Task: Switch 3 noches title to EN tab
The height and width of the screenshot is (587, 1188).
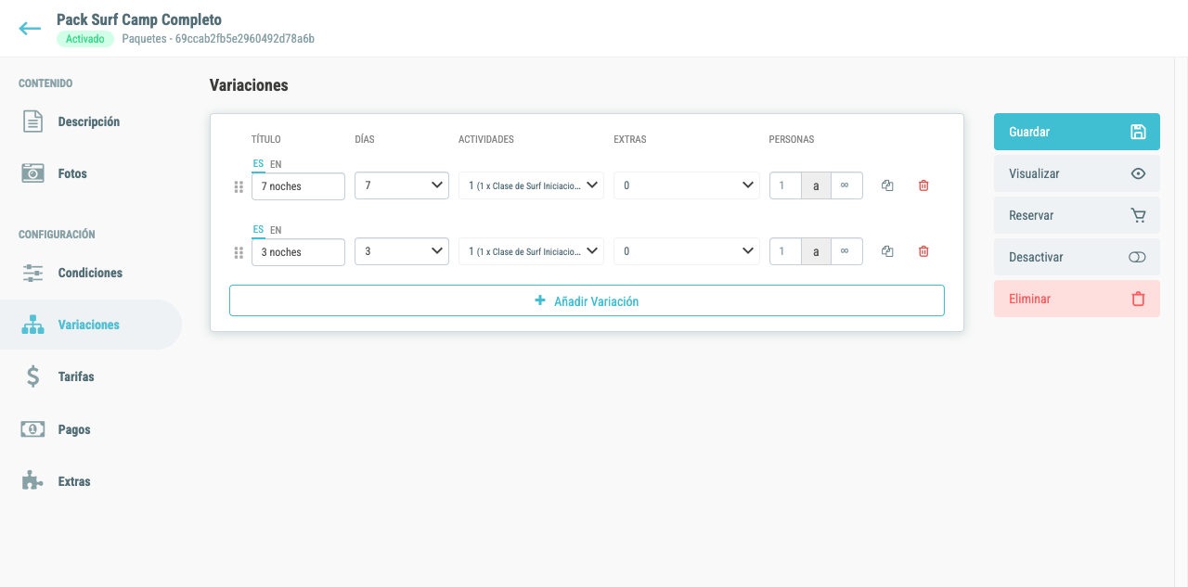Action: [x=276, y=230]
